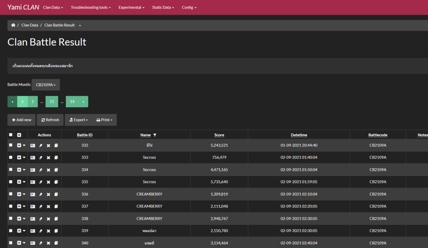
Task: Expand the Print dropdown options
Action: coord(104,120)
